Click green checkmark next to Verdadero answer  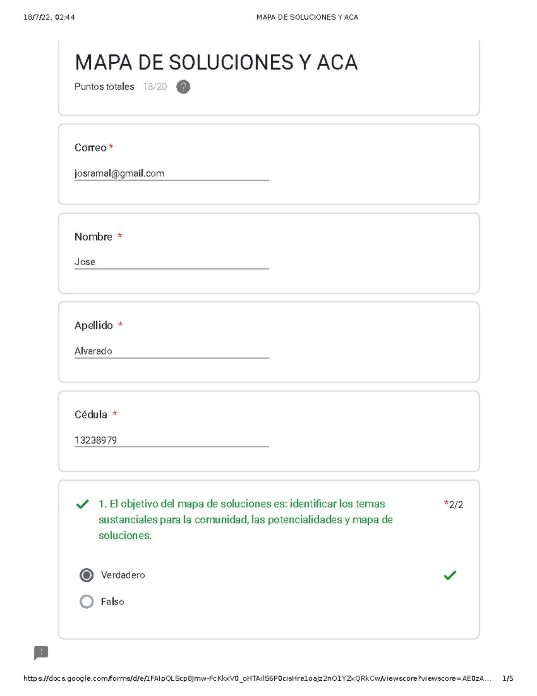click(x=450, y=575)
